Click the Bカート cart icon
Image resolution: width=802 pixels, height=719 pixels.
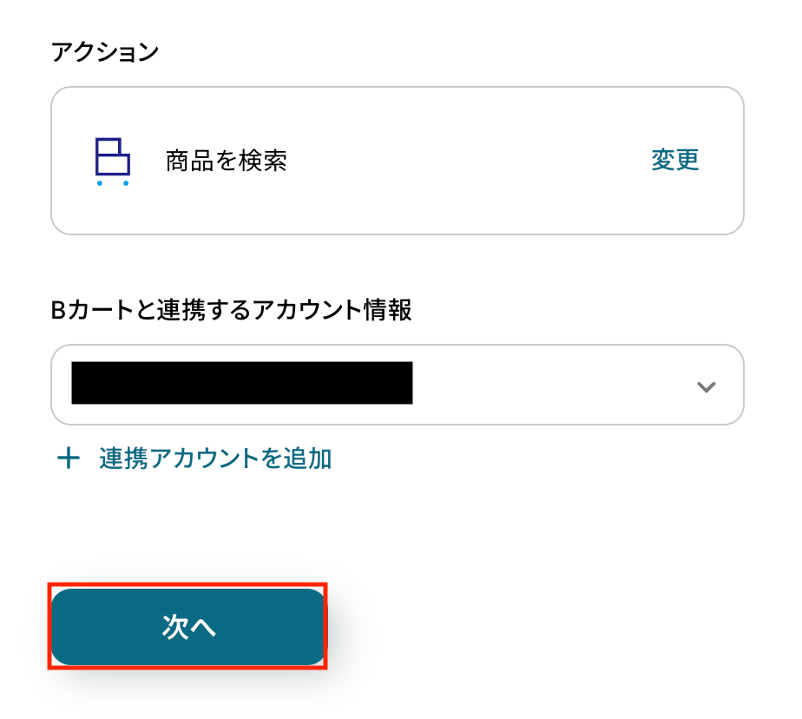pyautogui.click(x=112, y=161)
